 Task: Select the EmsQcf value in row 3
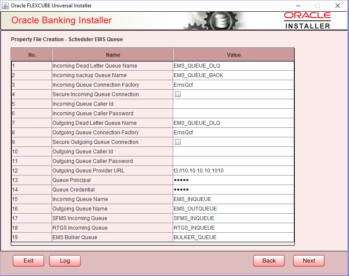click(x=234, y=84)
